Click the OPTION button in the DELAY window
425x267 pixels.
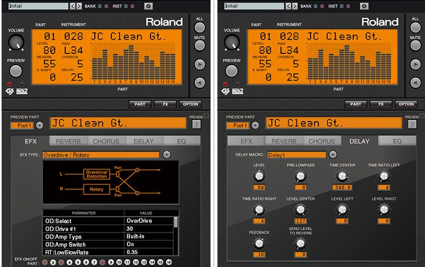point(406,104)
